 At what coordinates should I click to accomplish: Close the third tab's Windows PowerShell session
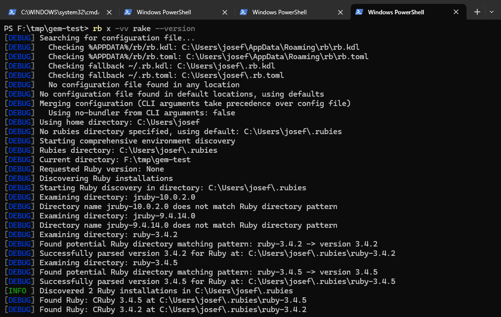coord(340,12)
